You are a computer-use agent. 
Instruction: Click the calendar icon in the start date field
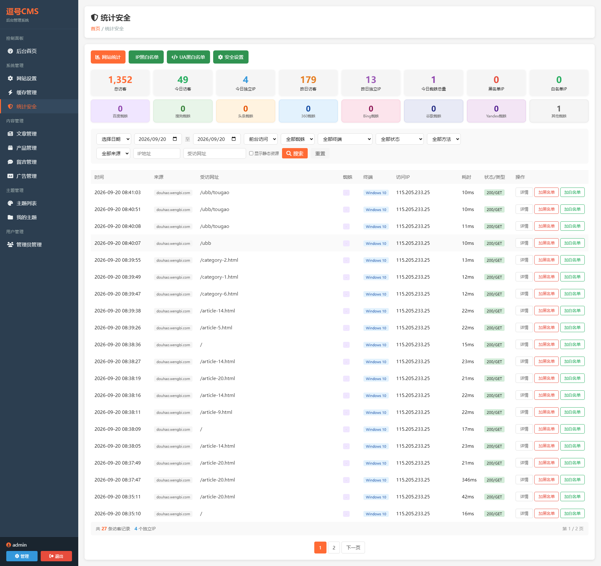175,139
